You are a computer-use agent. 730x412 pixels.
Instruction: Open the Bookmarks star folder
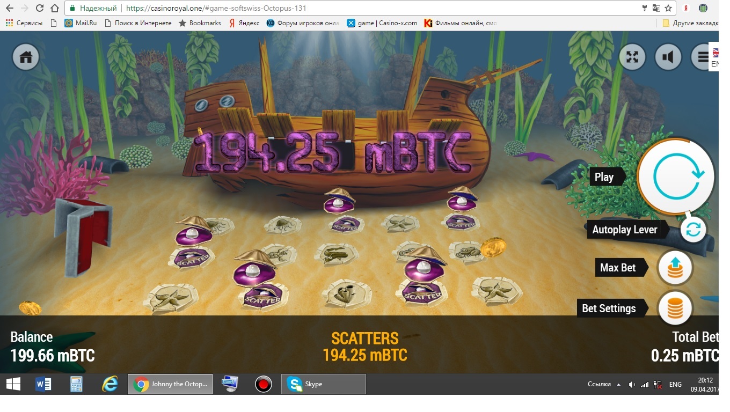200,23
